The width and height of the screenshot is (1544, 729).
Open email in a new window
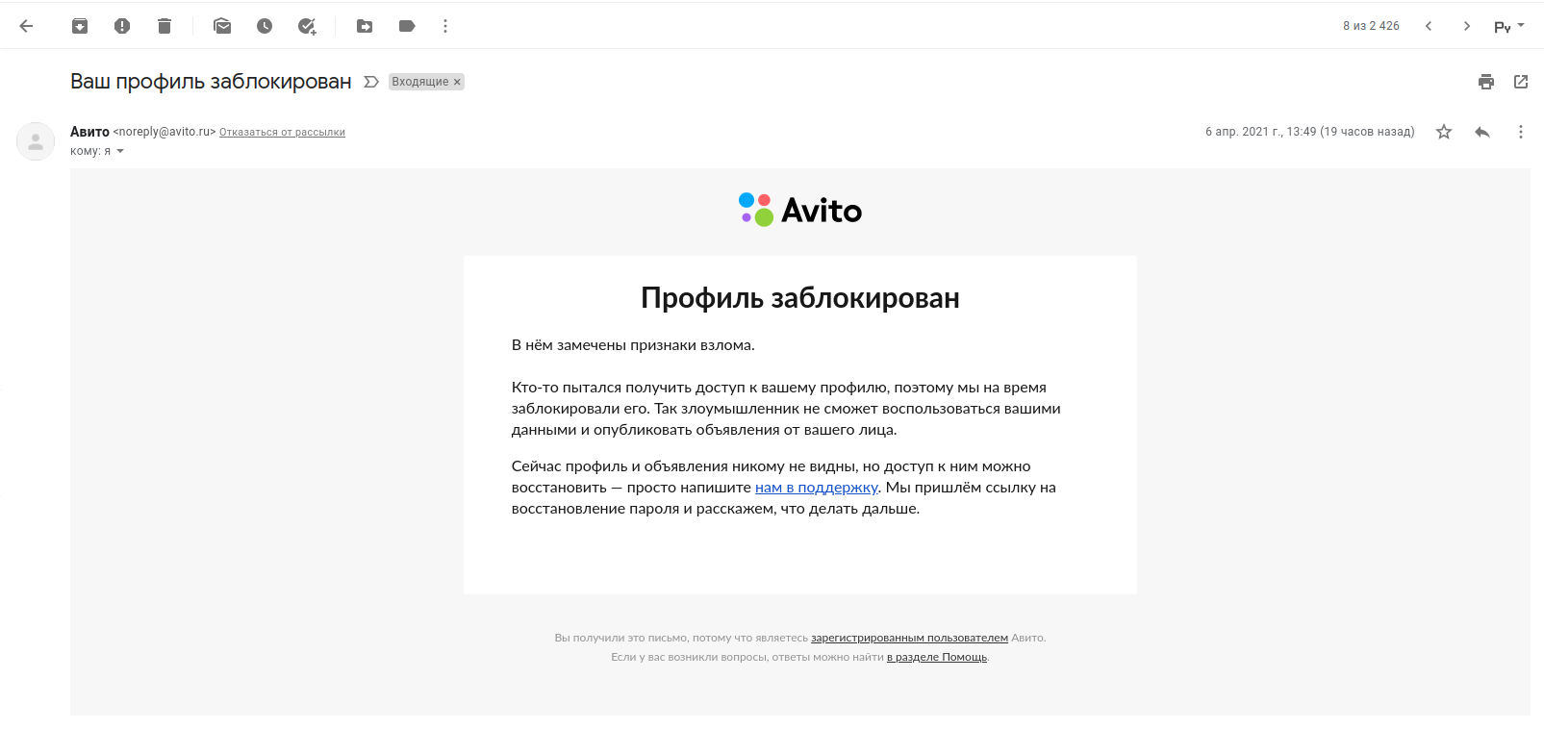pyautogui.click(x=1521, y=82)
